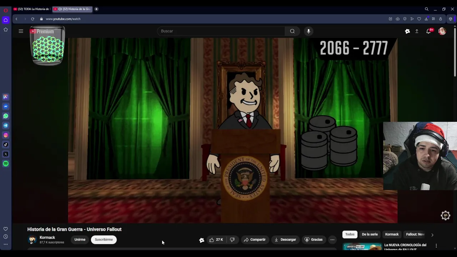Click the address bar URL
Screen dimensions: 457x257
point(63,19)
